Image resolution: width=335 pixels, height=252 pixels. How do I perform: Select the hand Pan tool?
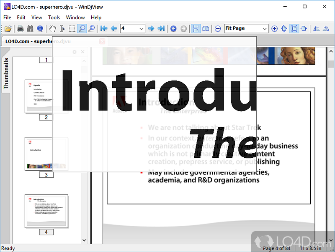click(52, 28)
